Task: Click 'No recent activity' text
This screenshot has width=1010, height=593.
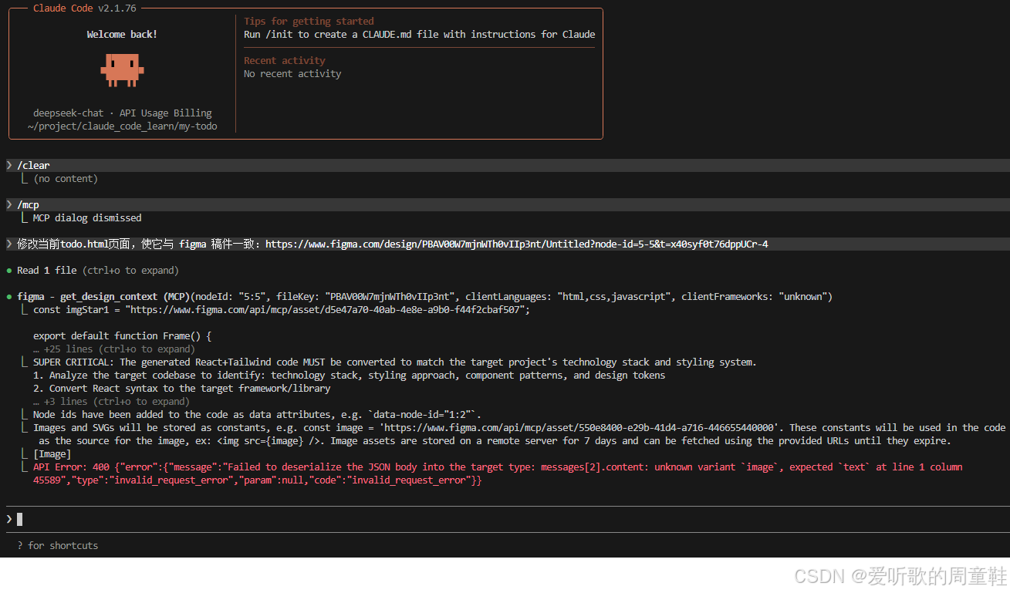Action: click(292, 74)
